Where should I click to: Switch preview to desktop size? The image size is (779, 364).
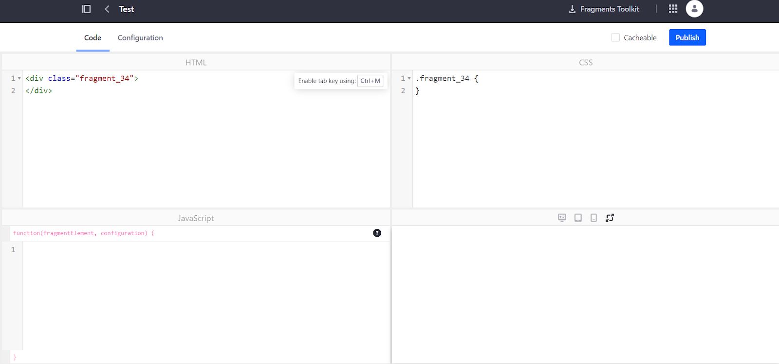click(562, 218)
